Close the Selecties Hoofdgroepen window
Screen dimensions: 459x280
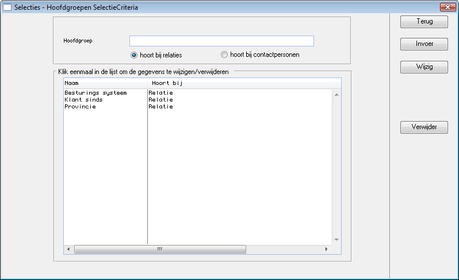[448, 7]
